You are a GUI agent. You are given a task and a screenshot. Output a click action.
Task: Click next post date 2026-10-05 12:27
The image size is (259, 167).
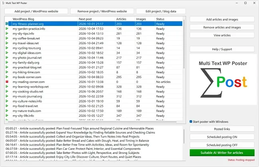(91, 116)
